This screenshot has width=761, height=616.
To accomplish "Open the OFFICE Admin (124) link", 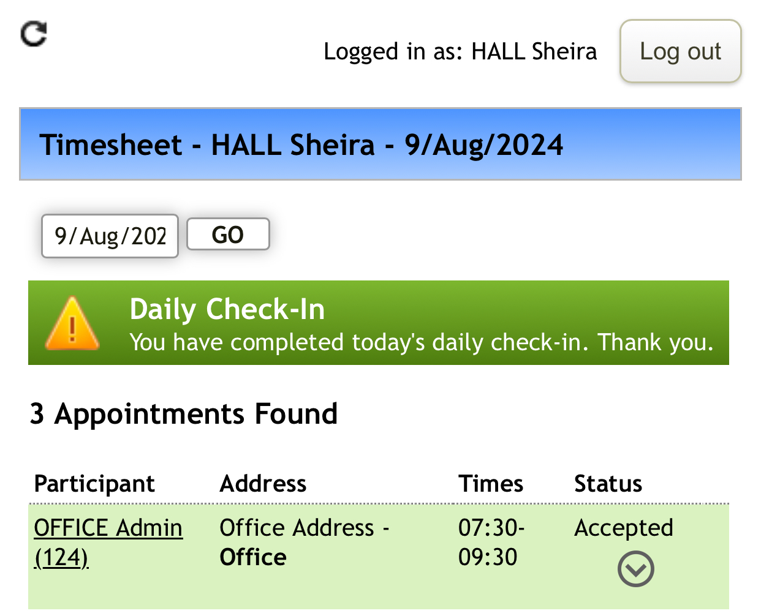I will (108, 528).
